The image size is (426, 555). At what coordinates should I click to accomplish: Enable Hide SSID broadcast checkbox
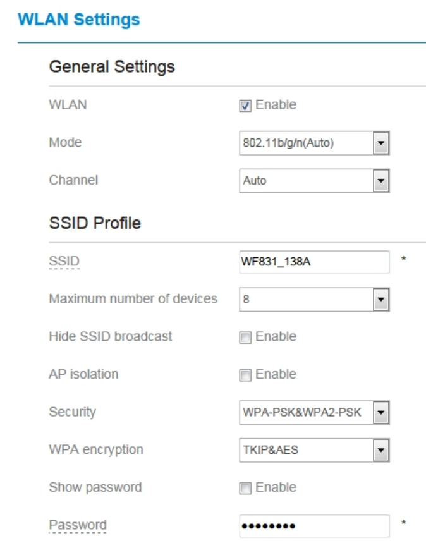coord(245,338)
